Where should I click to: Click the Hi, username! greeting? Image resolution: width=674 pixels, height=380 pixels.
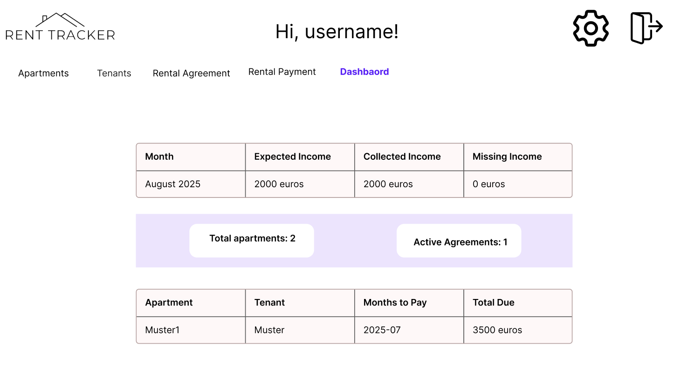(x=337, y=32)
